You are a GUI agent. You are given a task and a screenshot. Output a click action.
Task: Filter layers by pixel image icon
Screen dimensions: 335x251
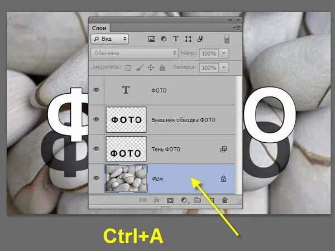coord(152,39)
